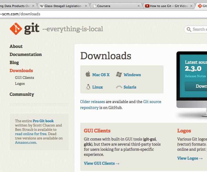Open GUI Clients sidebar sub-item

(25, 78)
